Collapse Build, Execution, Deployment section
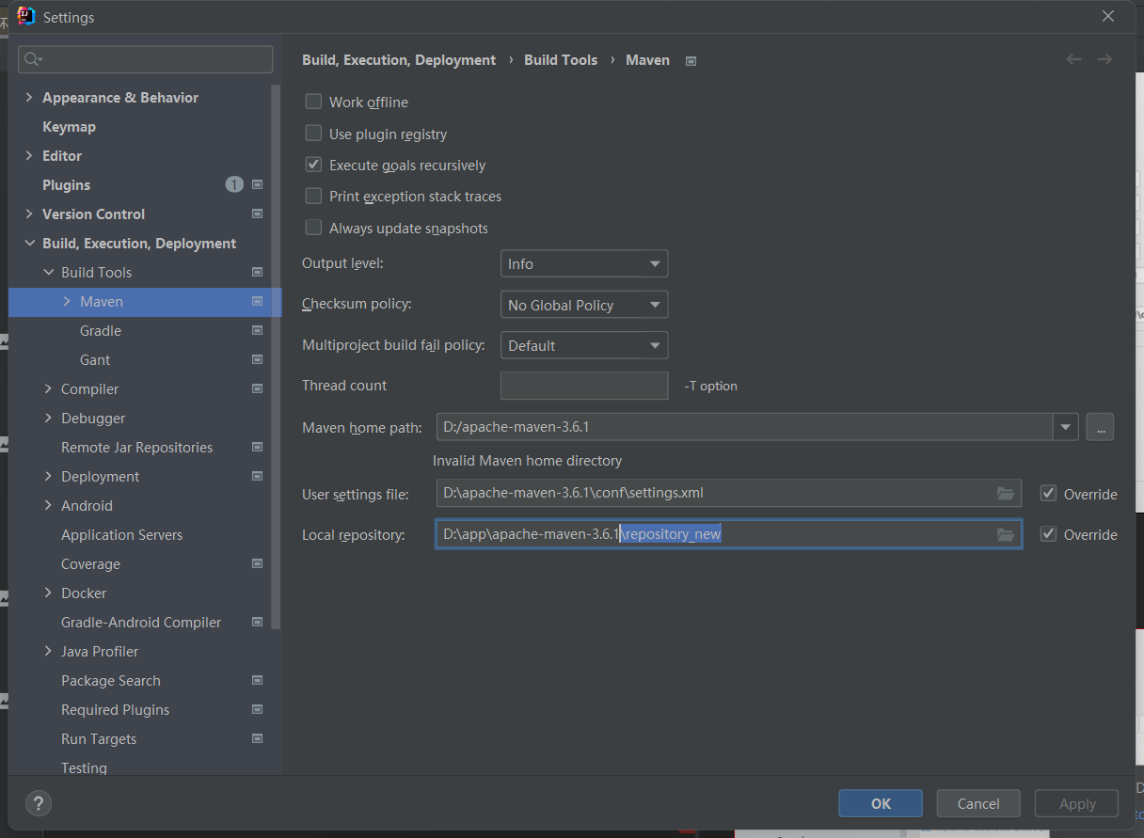Image resolution: width=1144 pixels, height=838 pixels. [x=29, y=243]
